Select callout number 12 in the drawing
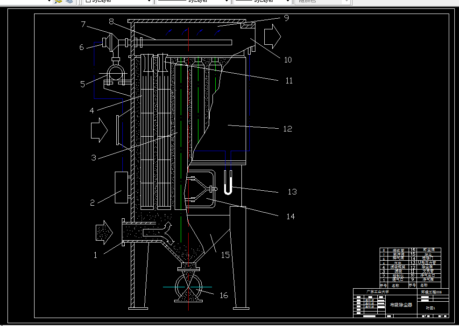This screenshot has height=326, width=459. [288, 129]
